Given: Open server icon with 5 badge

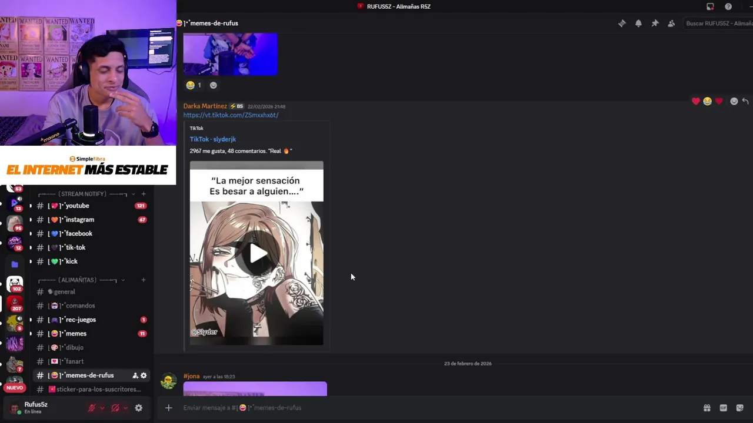Looking at the screenshot, I should [x=15, y=324].
